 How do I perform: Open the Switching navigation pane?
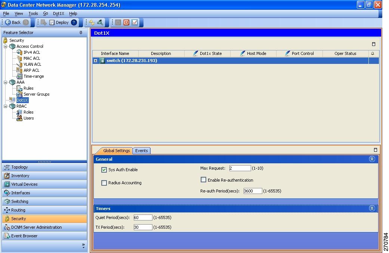[x=45, y=201]
